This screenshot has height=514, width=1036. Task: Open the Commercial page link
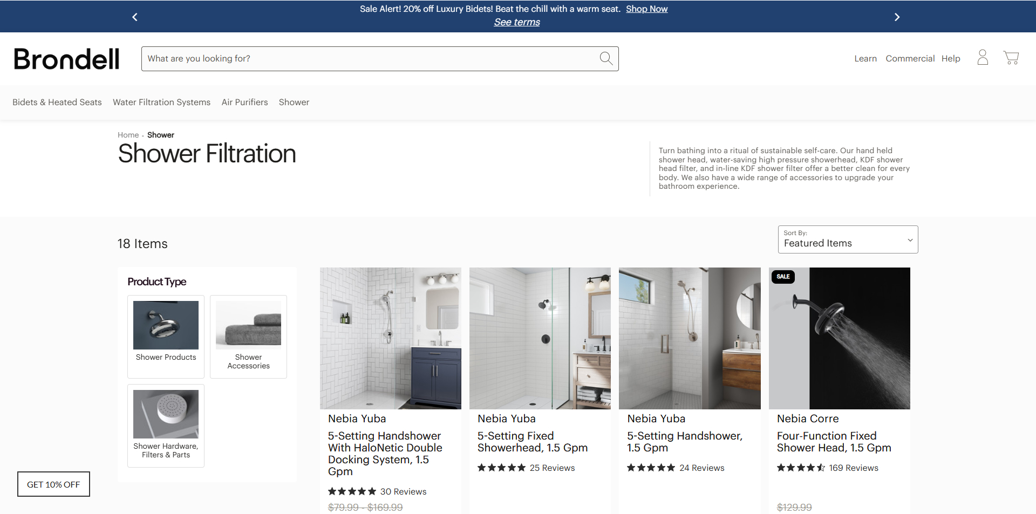[x=910, y=59]
